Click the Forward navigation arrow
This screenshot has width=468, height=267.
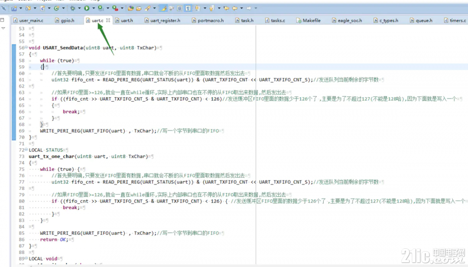point(249,8)
